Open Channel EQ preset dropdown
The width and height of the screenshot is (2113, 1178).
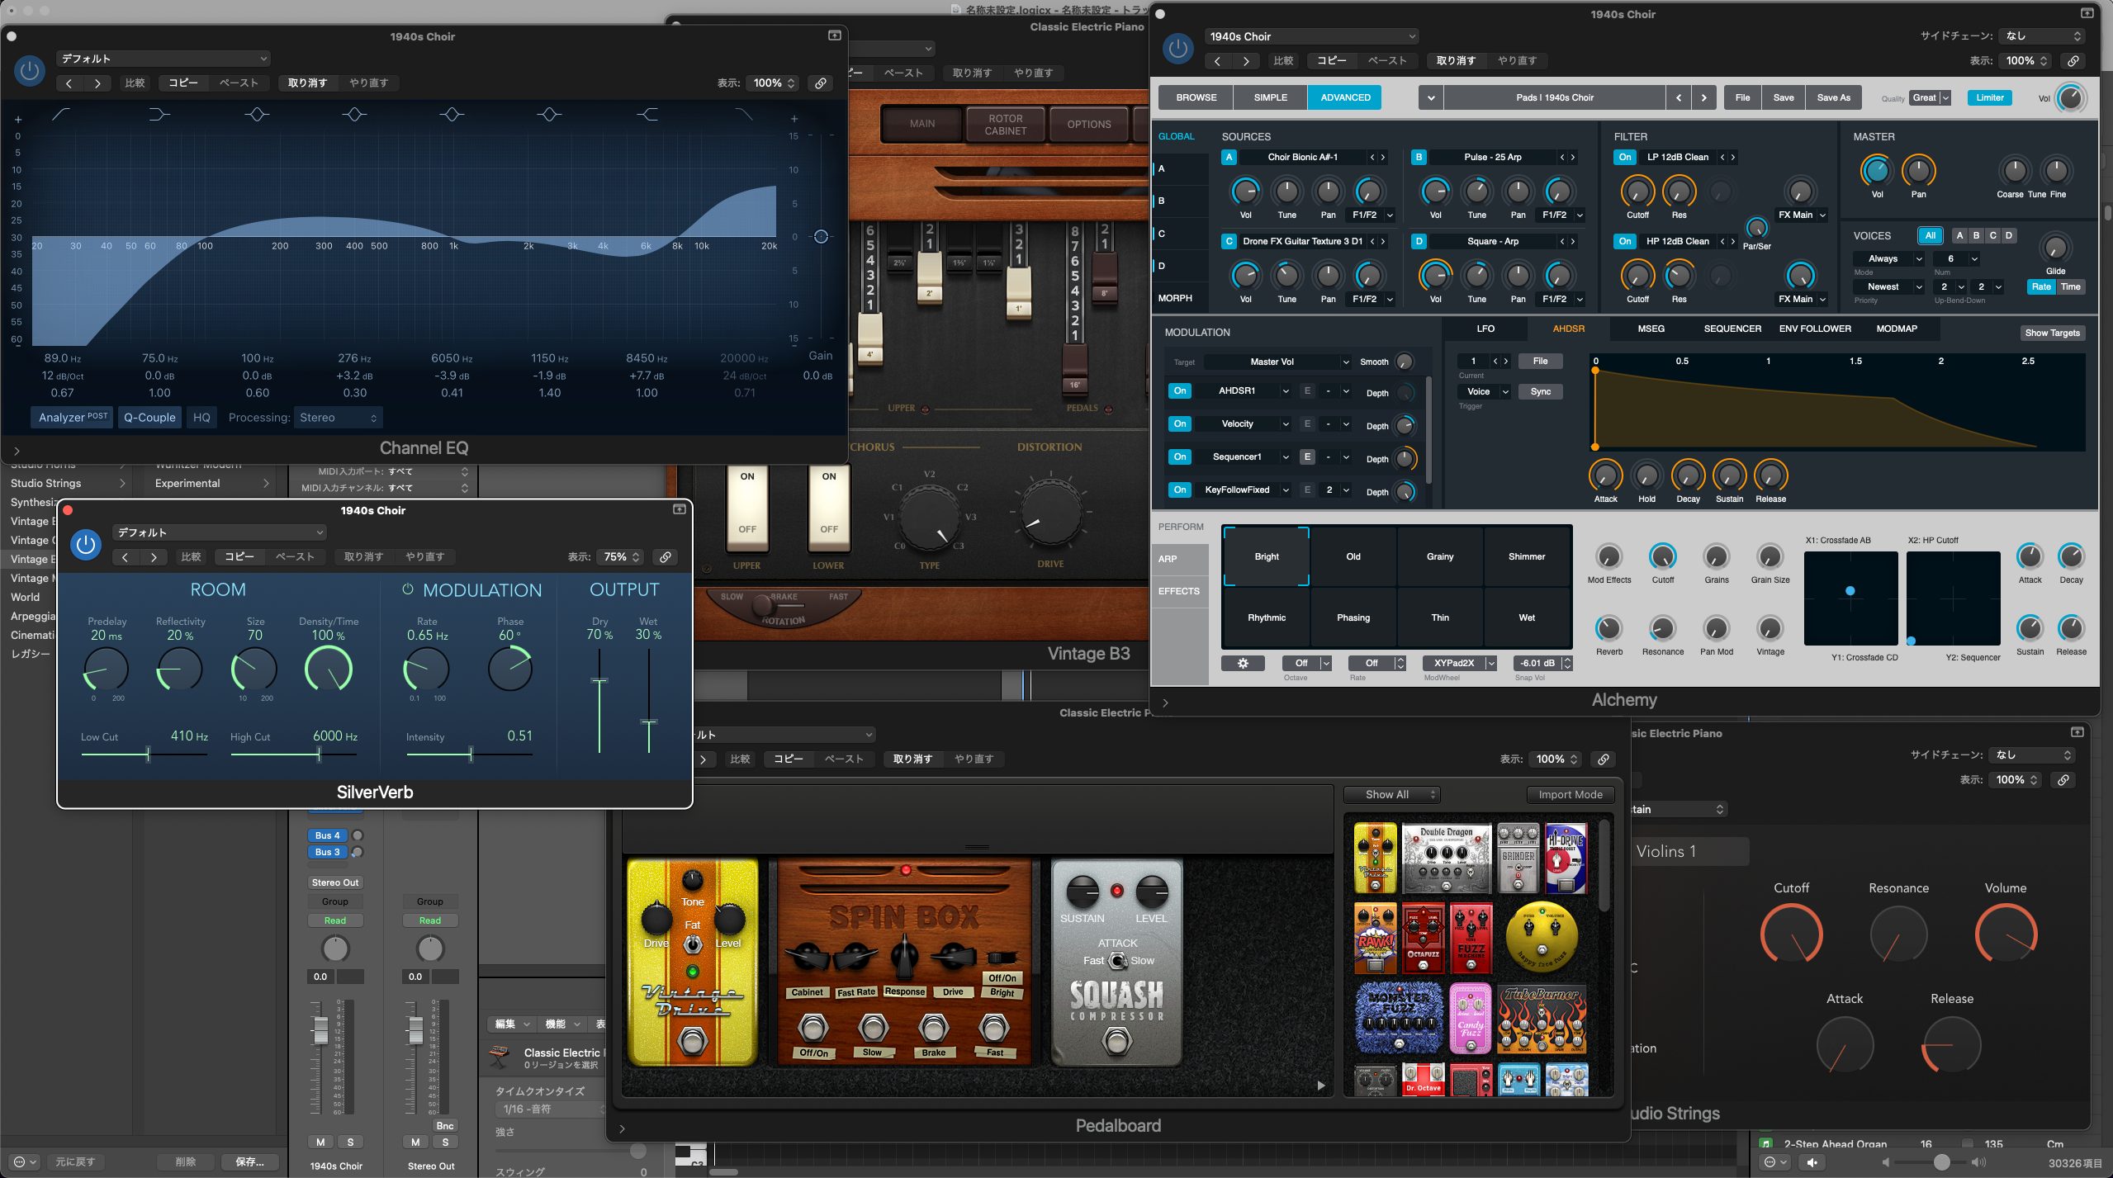pyautogui.click(x=163, y=59)
